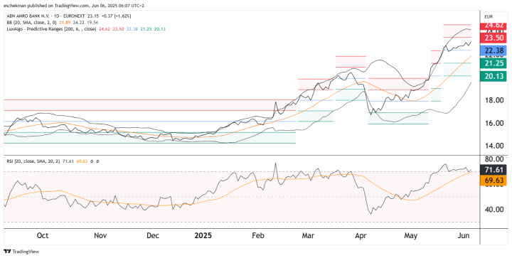Click the 71.61 value in the RSI legend
The width and height of the screenshot is (512, 258).
[x=68, y=161]
